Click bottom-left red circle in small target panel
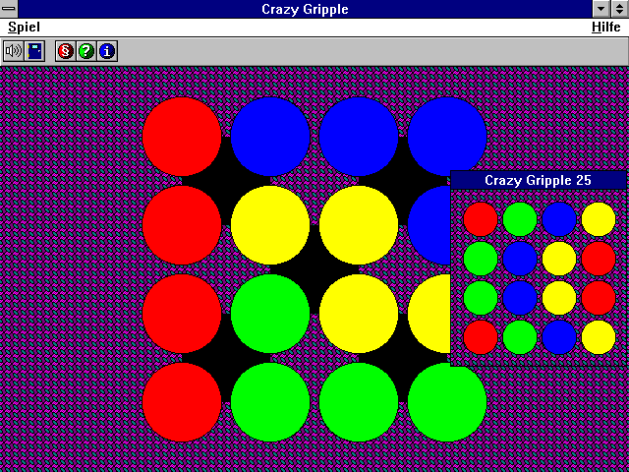629x472 pixels. tap(481, 337)
